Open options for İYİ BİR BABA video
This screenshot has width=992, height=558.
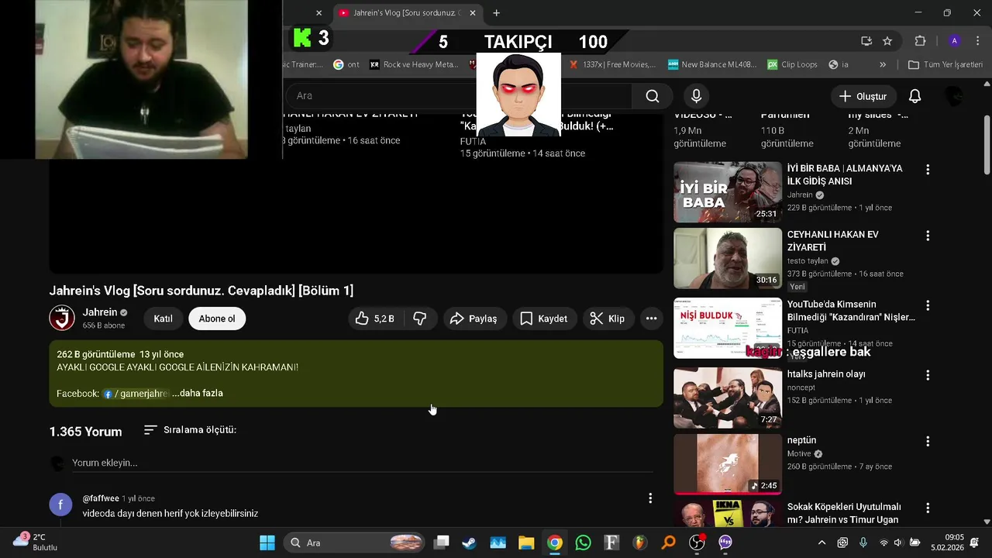[928, 170]
